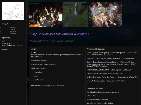Viewport: 141px width, 105px height.
Task: Open the waterfall landscape image
Action: coord(75,15)
